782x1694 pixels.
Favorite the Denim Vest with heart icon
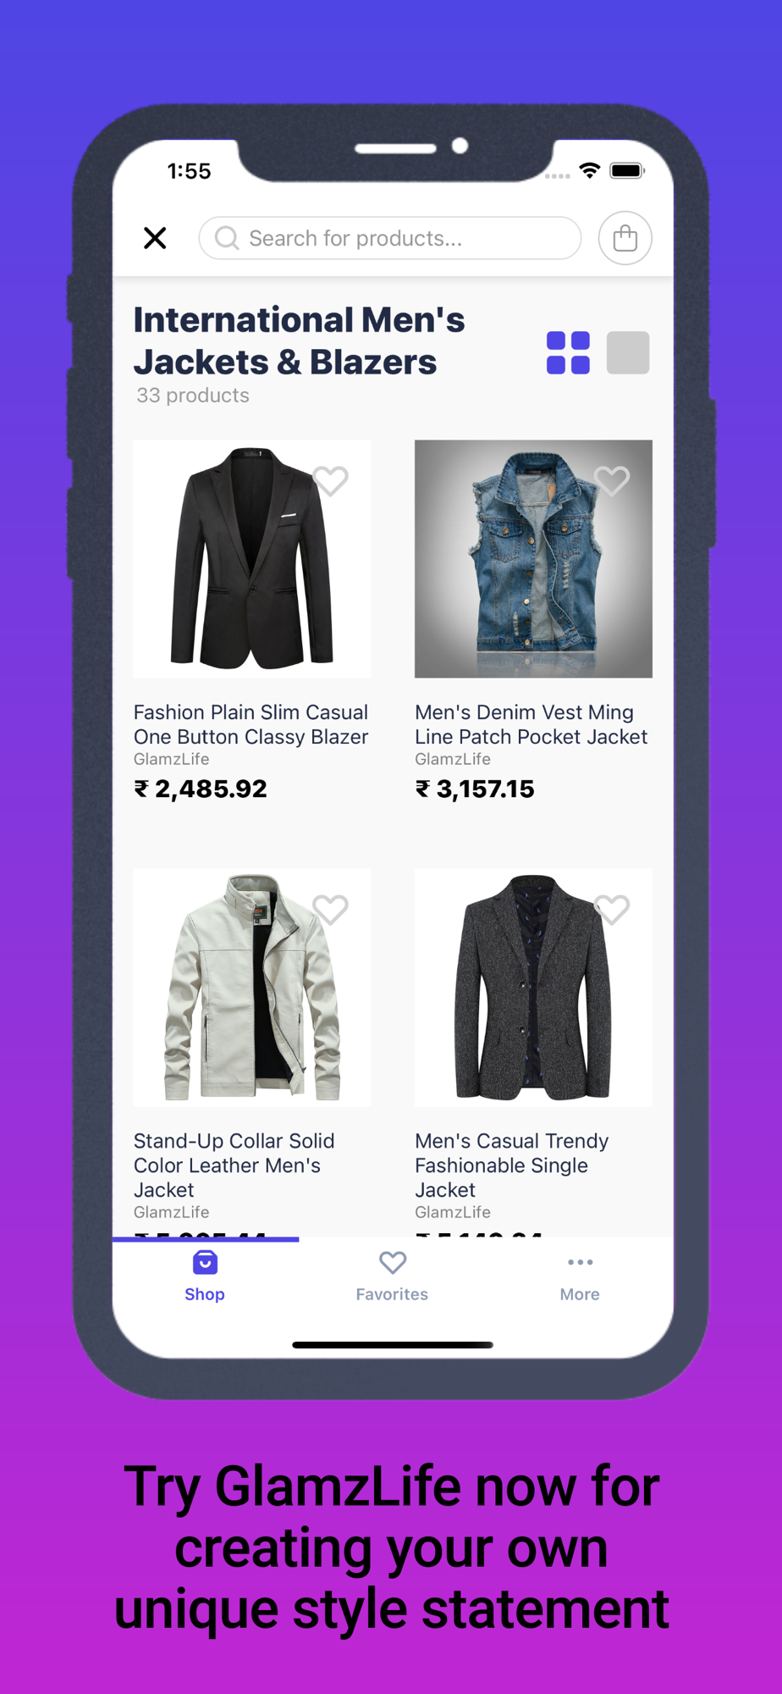click(612, 481)
